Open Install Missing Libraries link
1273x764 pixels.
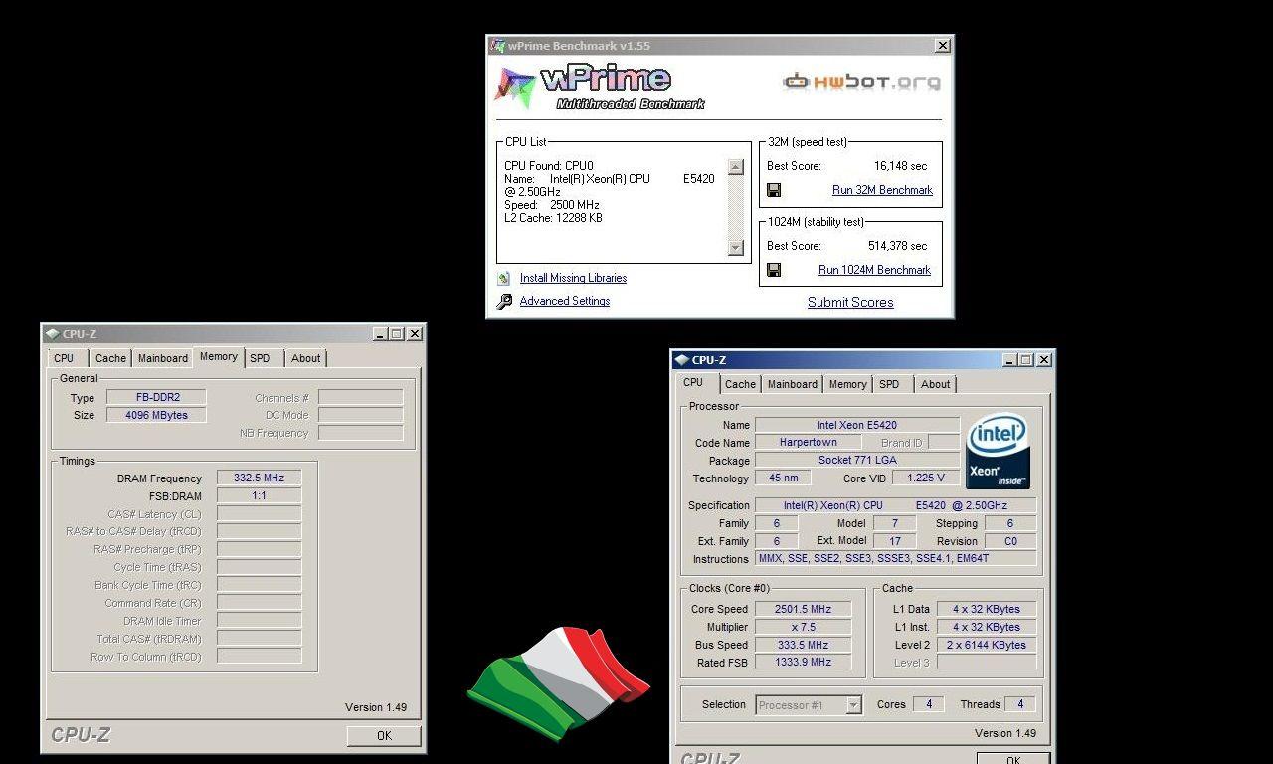tap(573, 278)
